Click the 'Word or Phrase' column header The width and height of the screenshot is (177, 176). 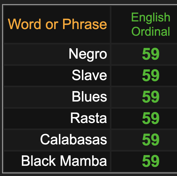[x=57, y=24]
